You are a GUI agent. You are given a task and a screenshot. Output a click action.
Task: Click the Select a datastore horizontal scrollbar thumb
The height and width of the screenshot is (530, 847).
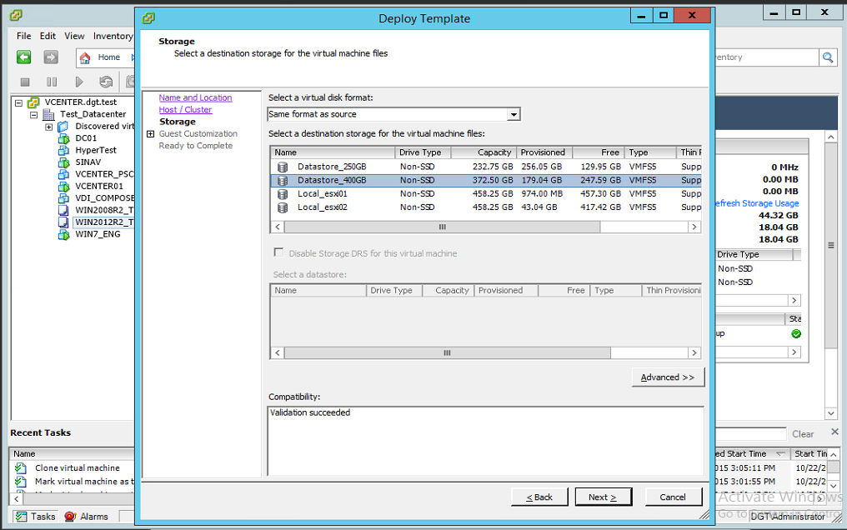448,353
